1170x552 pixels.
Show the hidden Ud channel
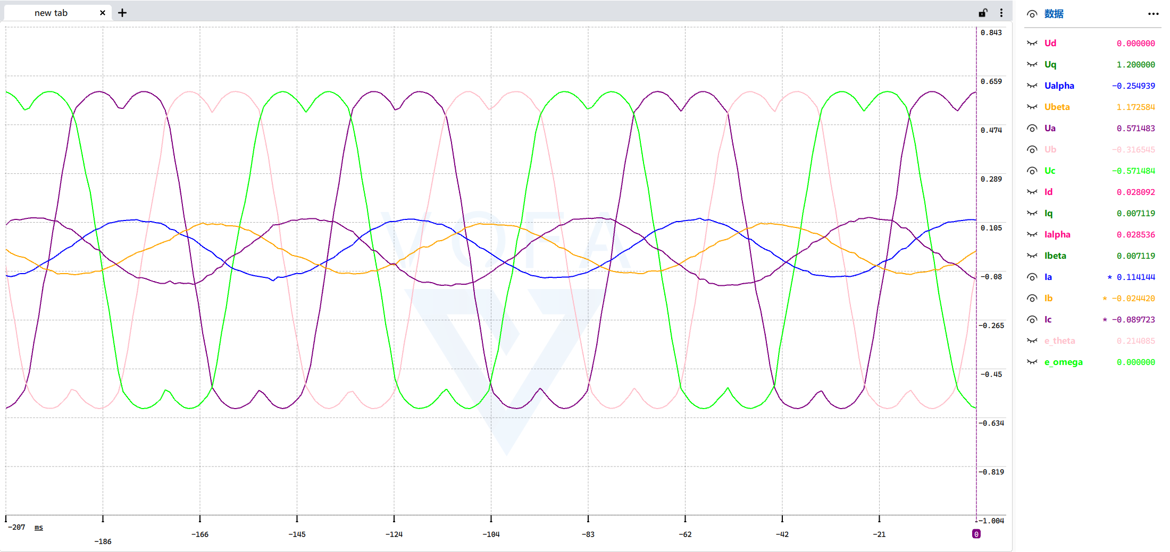coord(1032,43)
